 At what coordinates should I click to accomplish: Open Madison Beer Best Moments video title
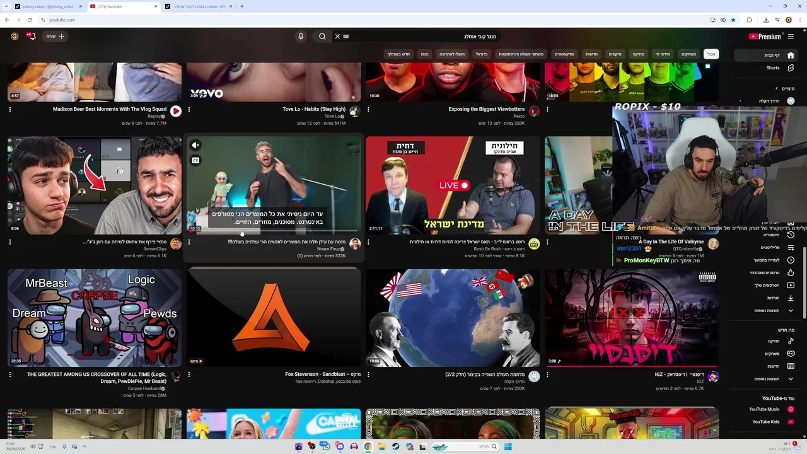[x=110, y=109]
